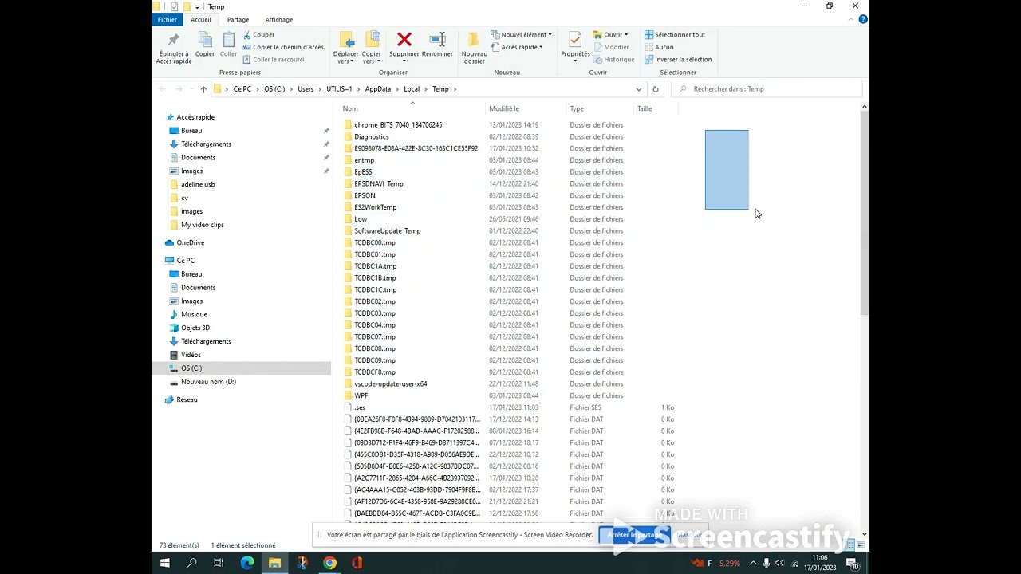Screen dimensions: 1021x574
Task: Open Propriétés of the selection
Action: click(575, 46)
